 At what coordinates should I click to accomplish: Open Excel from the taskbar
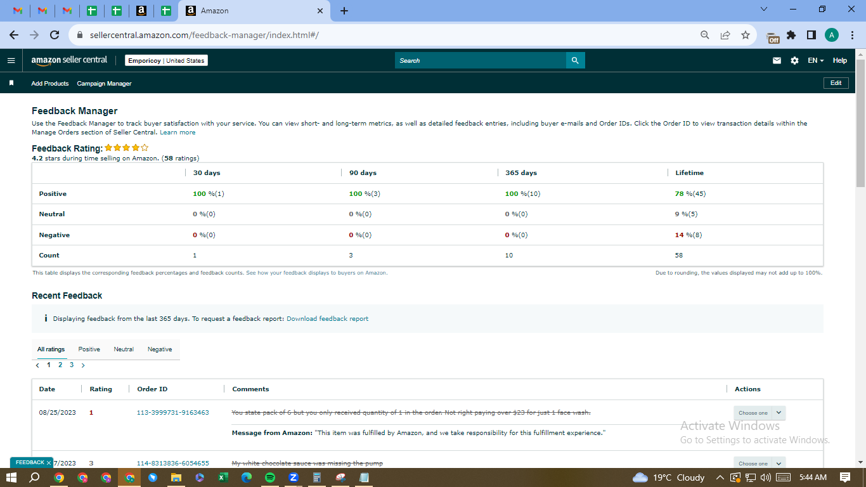223,477
